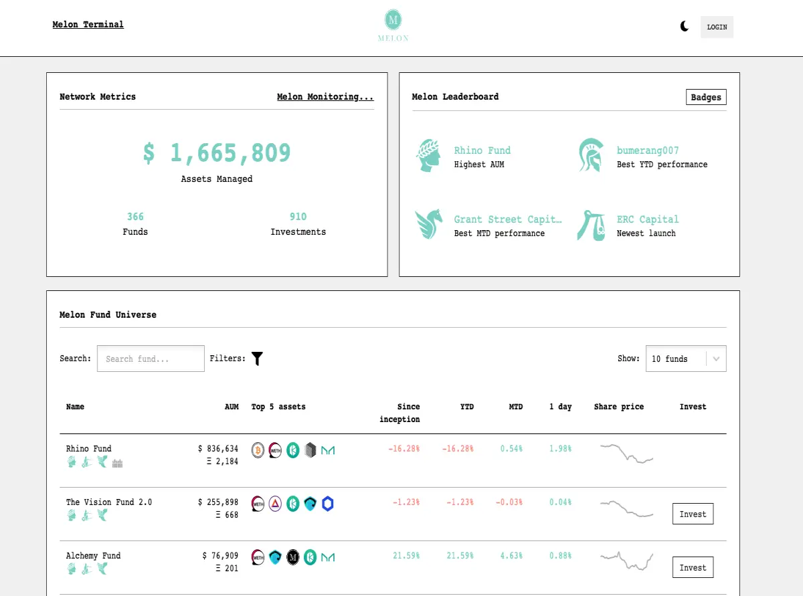Sort by the MTD column header
Image resolution: width=803 pixels, height=596 pixels.
pyautogui.click(x=515, y=407)
